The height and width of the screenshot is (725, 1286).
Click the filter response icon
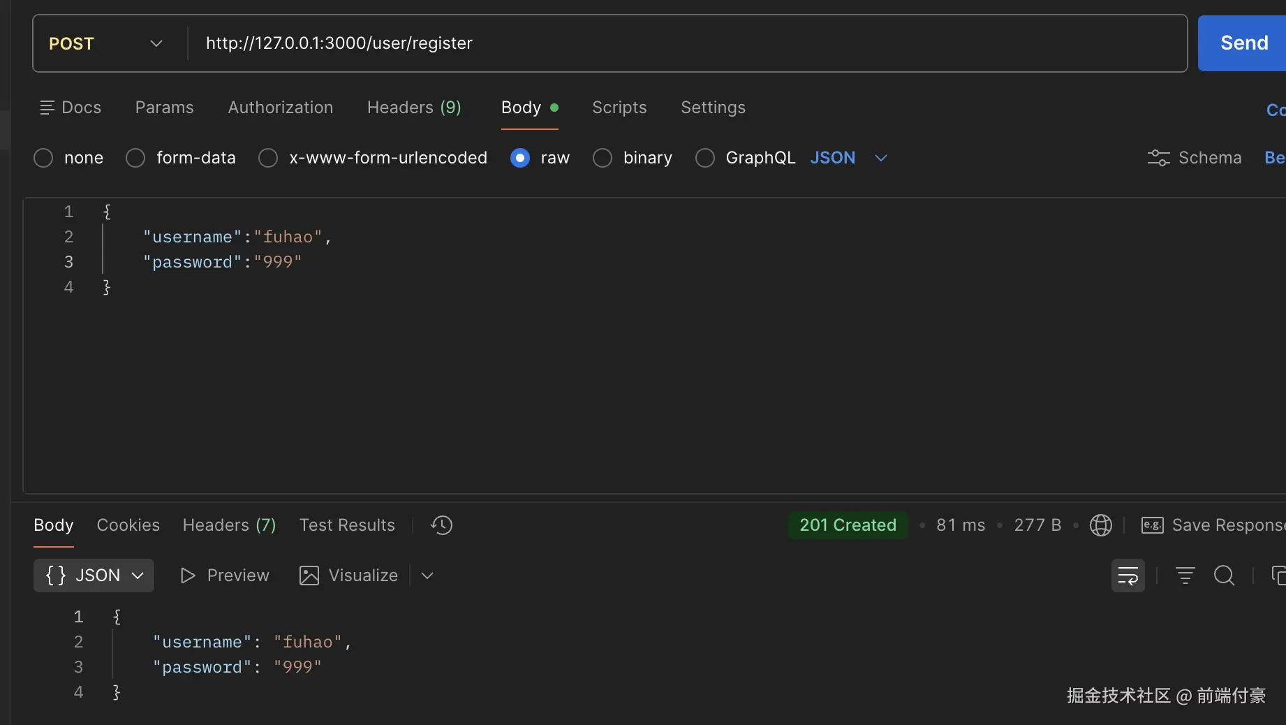(x=1185, y=576)
